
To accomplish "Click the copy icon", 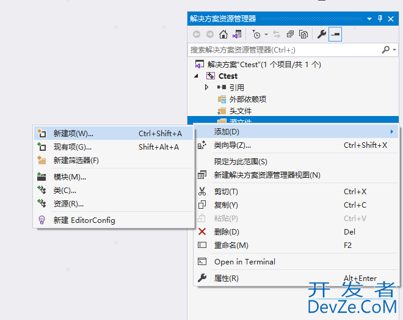I will [202, 205].
